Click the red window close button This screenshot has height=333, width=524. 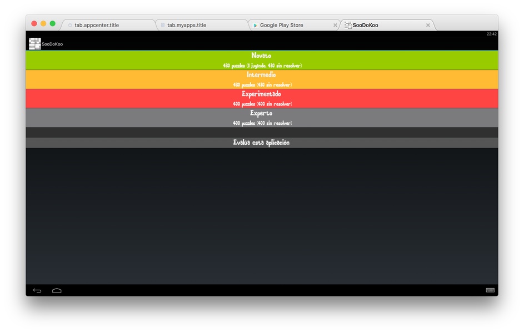tap(34, 24)
